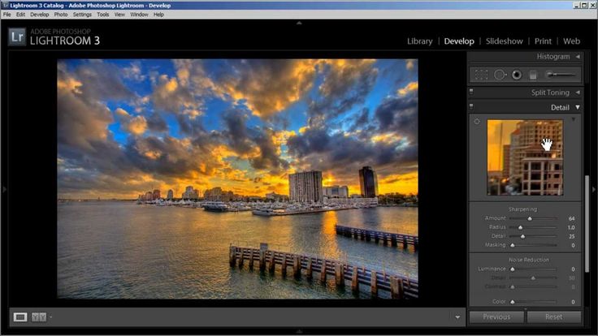
Task: Click the Sharpening Amount slider handle
Action: 530,218
